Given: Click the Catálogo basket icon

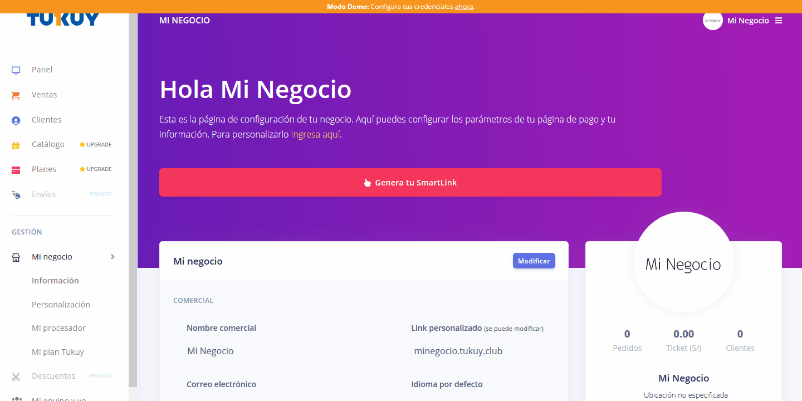Looking at the screenshot, I should (16, 145).
